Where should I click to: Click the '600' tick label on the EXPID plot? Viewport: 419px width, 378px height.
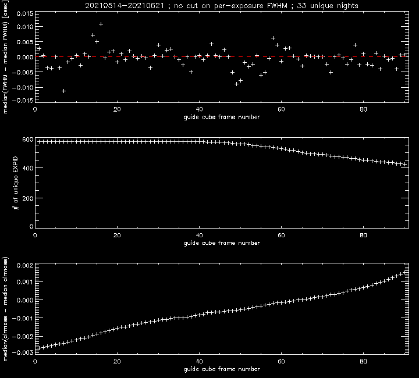[28, 140]
